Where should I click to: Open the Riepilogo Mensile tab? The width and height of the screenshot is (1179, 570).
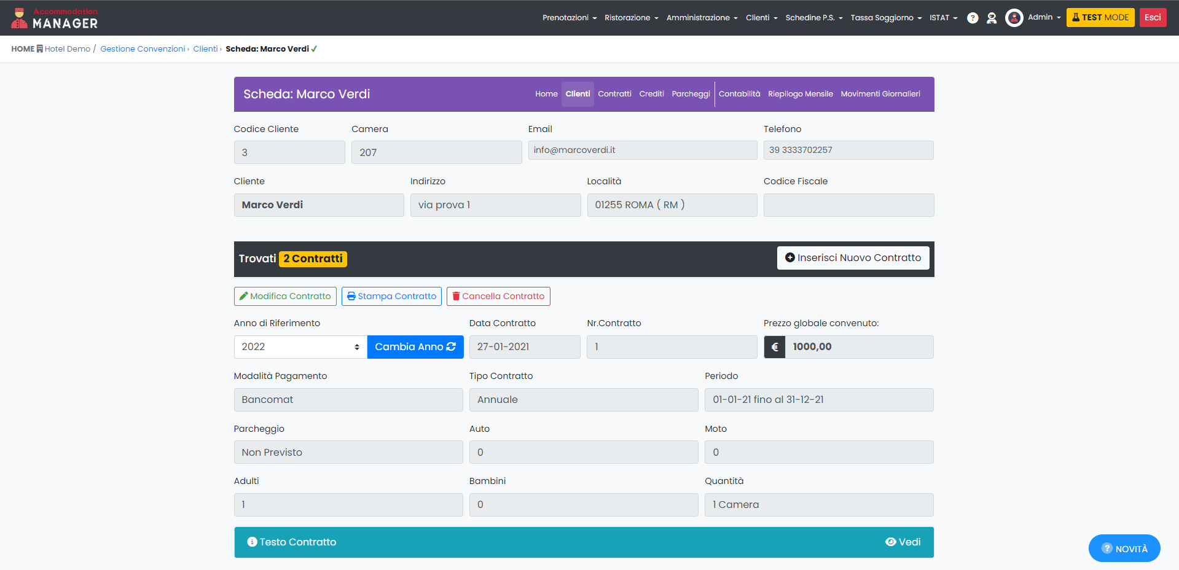800,94
